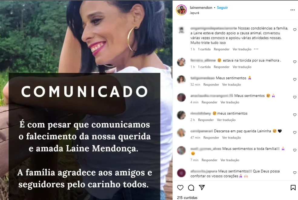Click Seguir to follow lainemendon
298x200 pixels.
pos(222,8)
